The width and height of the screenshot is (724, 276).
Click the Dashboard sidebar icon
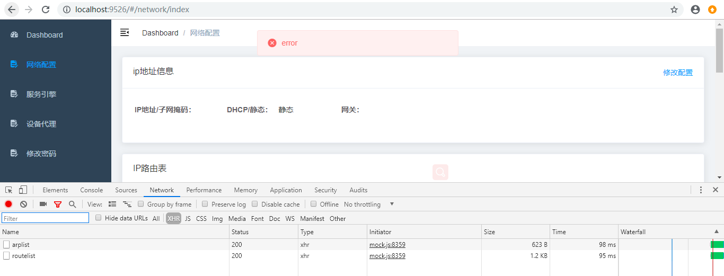pos(14,35)
